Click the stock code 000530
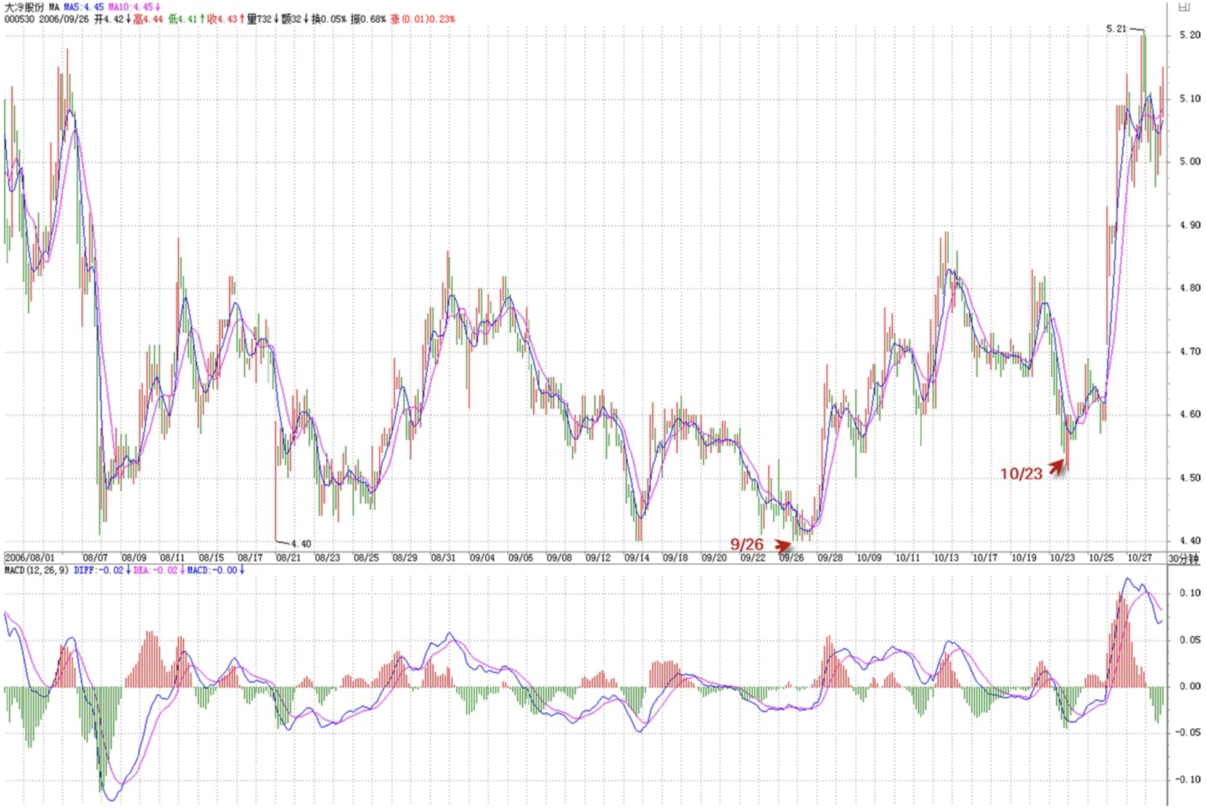 (x=19, y=19)
